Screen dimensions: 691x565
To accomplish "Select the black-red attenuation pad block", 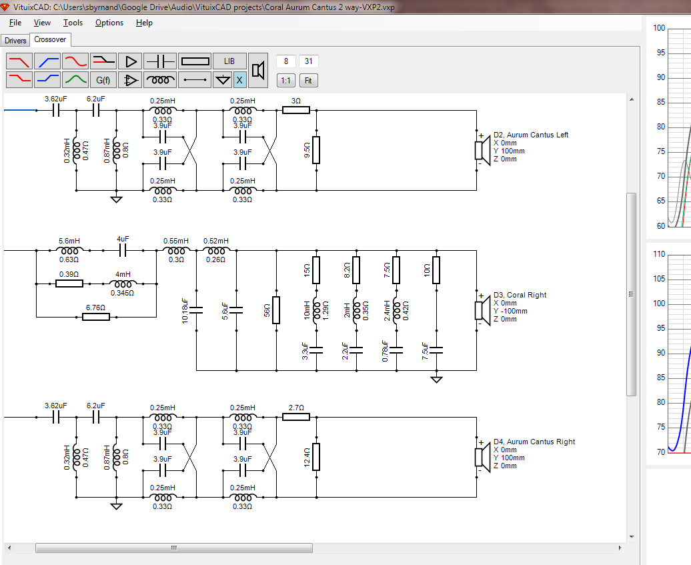I will click(x=103, y=61).
